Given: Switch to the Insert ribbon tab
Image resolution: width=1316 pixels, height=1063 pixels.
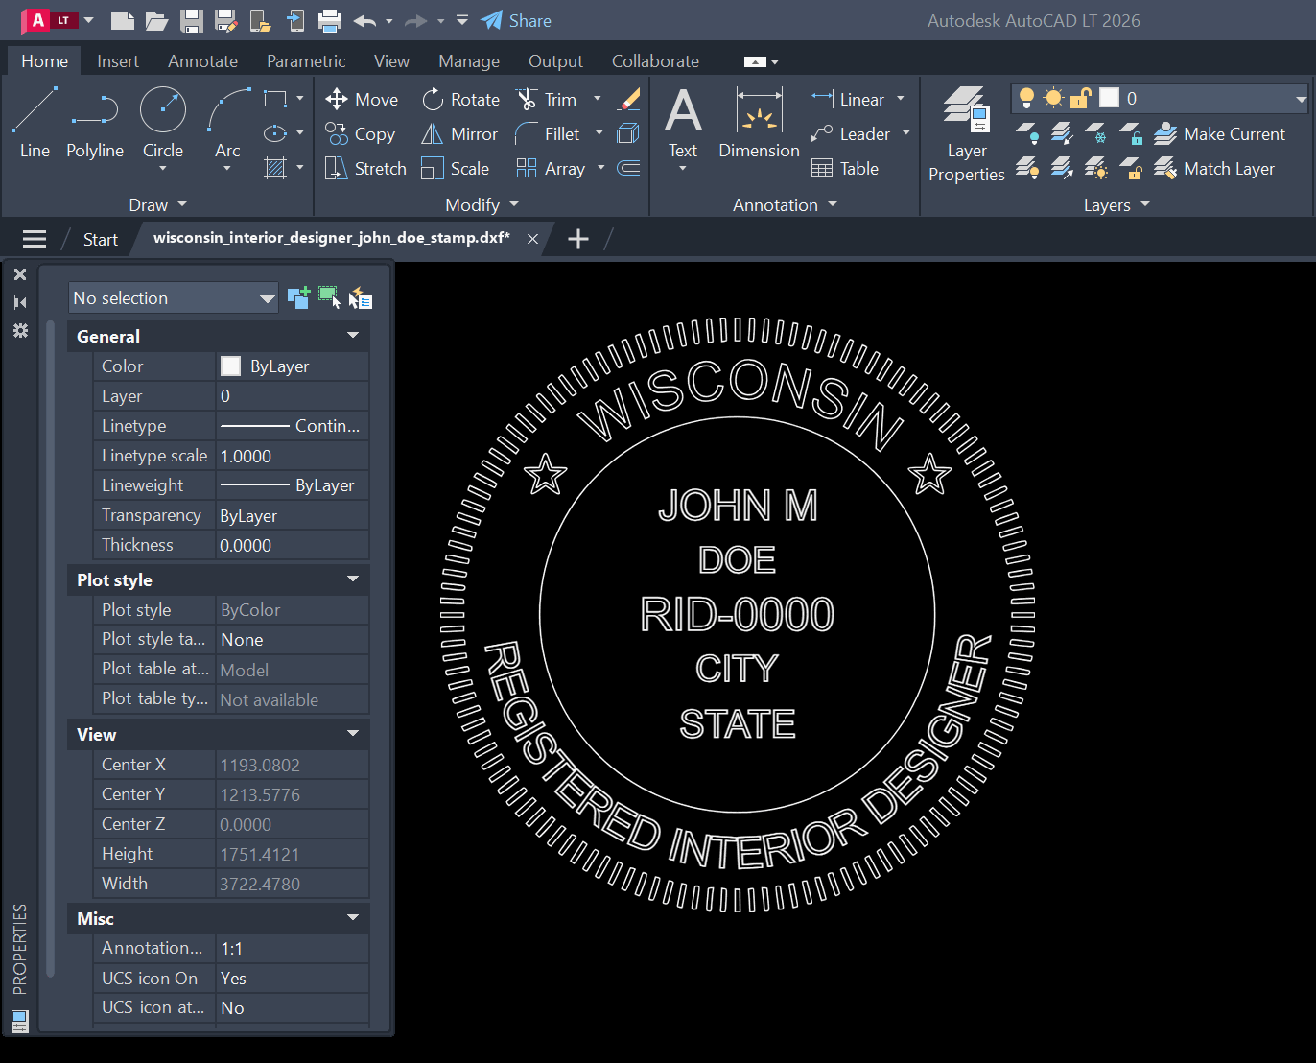Looking at the screenshot, I should [x=118, y=61].
